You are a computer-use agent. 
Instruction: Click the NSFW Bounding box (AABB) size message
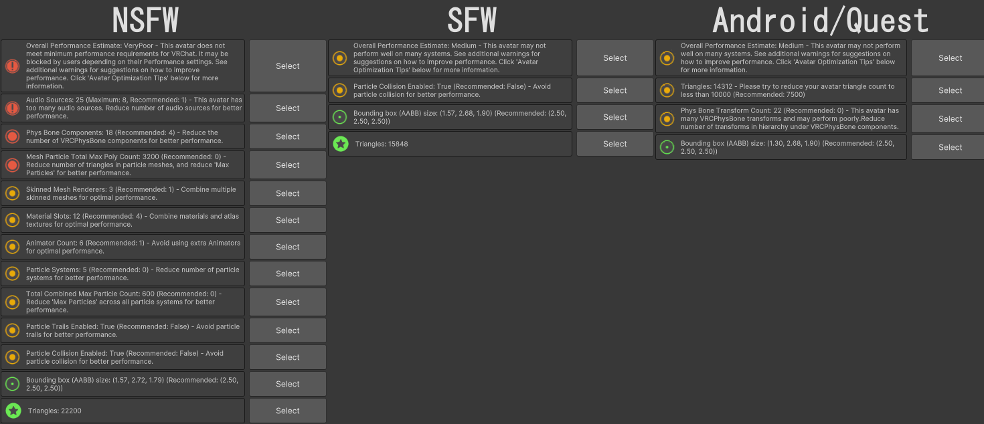pos(131,384)
